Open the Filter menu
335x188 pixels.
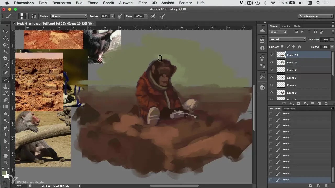point(143,3)
